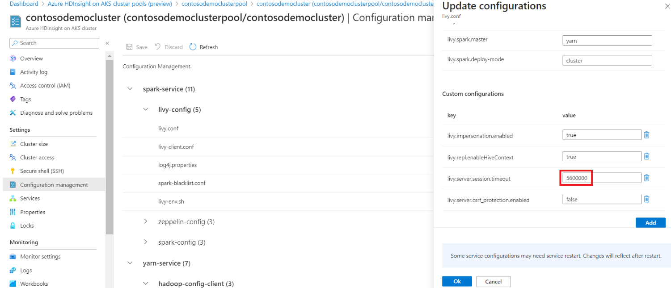Confirm changes with the Ok button
This screenshot has height=288, width=671.
457,281
